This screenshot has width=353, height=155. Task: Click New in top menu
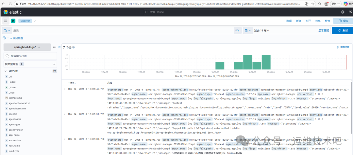(298, 21)
